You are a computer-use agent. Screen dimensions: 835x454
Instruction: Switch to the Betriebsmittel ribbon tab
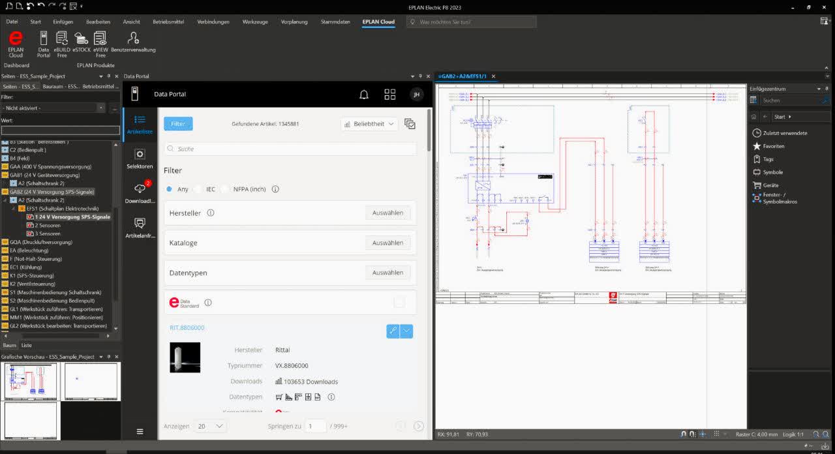point(168,22)
